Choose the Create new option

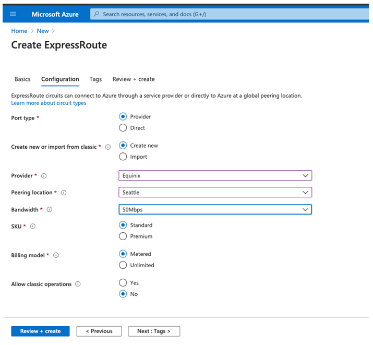123,146
